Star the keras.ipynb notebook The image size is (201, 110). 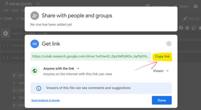click(x=38, y=3)
